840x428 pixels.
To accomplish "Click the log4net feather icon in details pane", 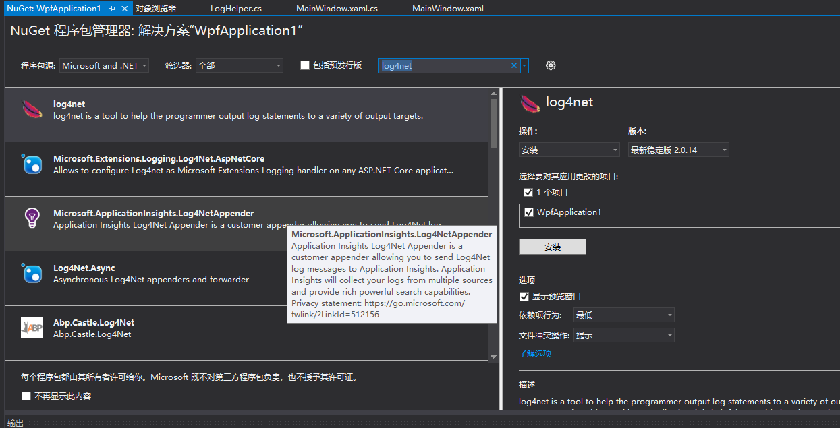I will point(530,103).
